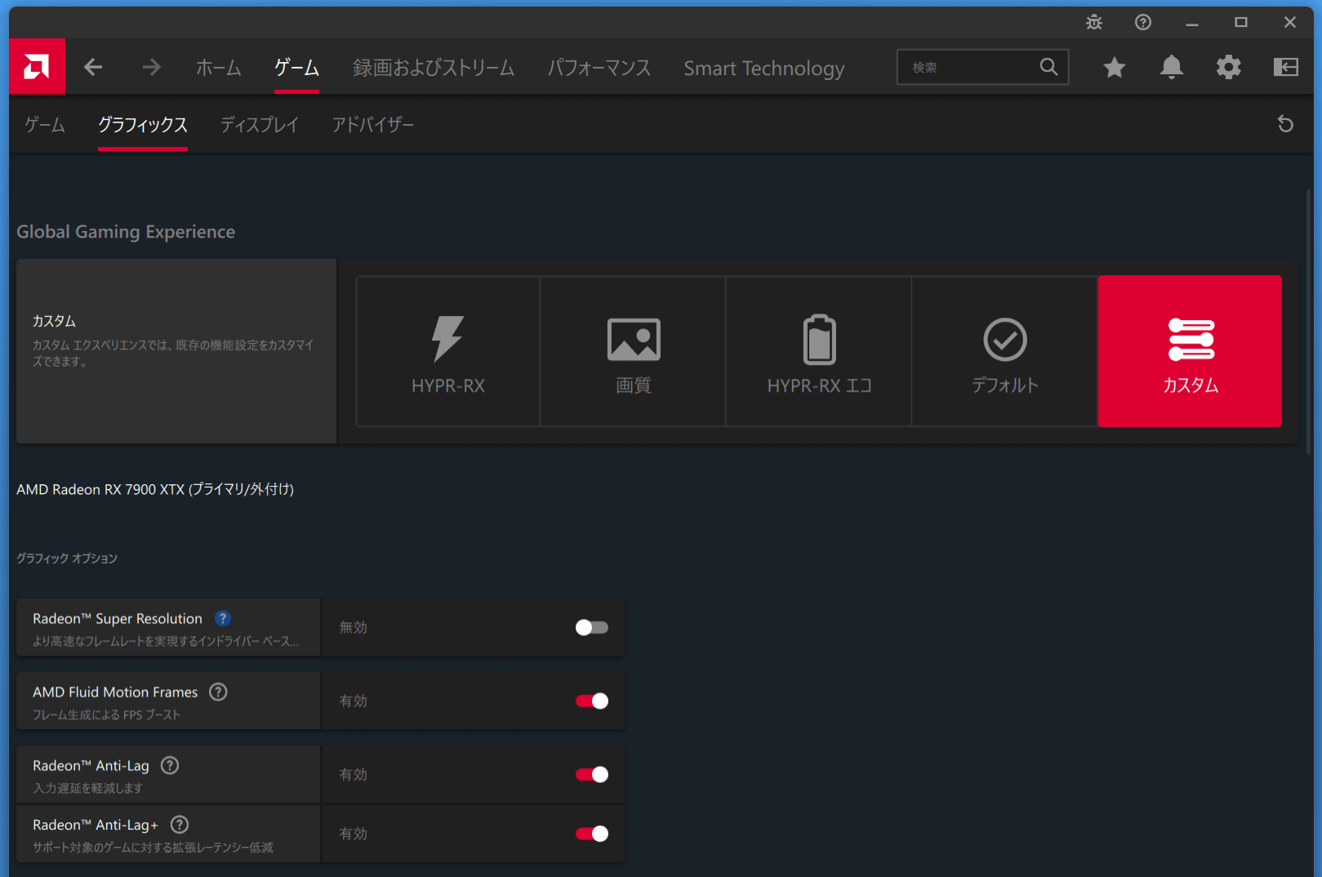The image size is (1322, 877).
Task: Open the help question mark in title bar
Action: 1143,22
